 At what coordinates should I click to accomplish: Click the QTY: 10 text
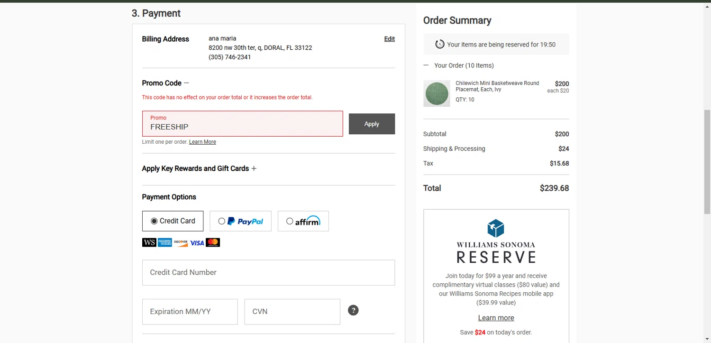[x=465, y=100]
